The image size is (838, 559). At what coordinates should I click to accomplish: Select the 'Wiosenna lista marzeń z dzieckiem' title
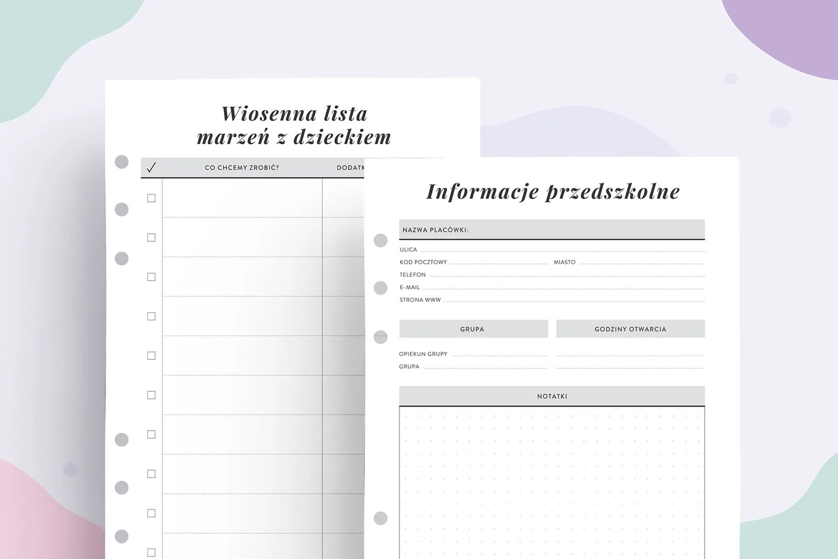pyautogui.click(x=294, y=125)
